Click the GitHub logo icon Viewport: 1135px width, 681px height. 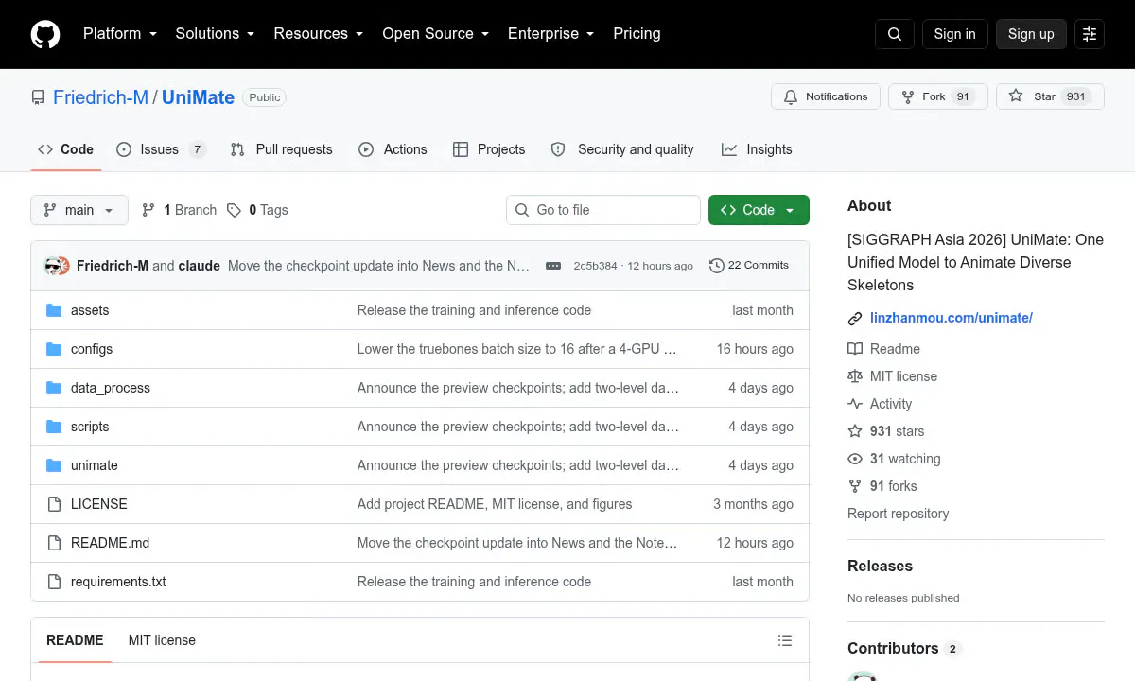[45, 34]
